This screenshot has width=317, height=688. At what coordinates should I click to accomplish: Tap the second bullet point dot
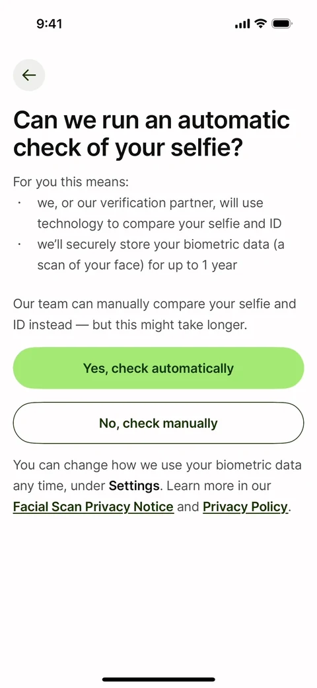19,244
